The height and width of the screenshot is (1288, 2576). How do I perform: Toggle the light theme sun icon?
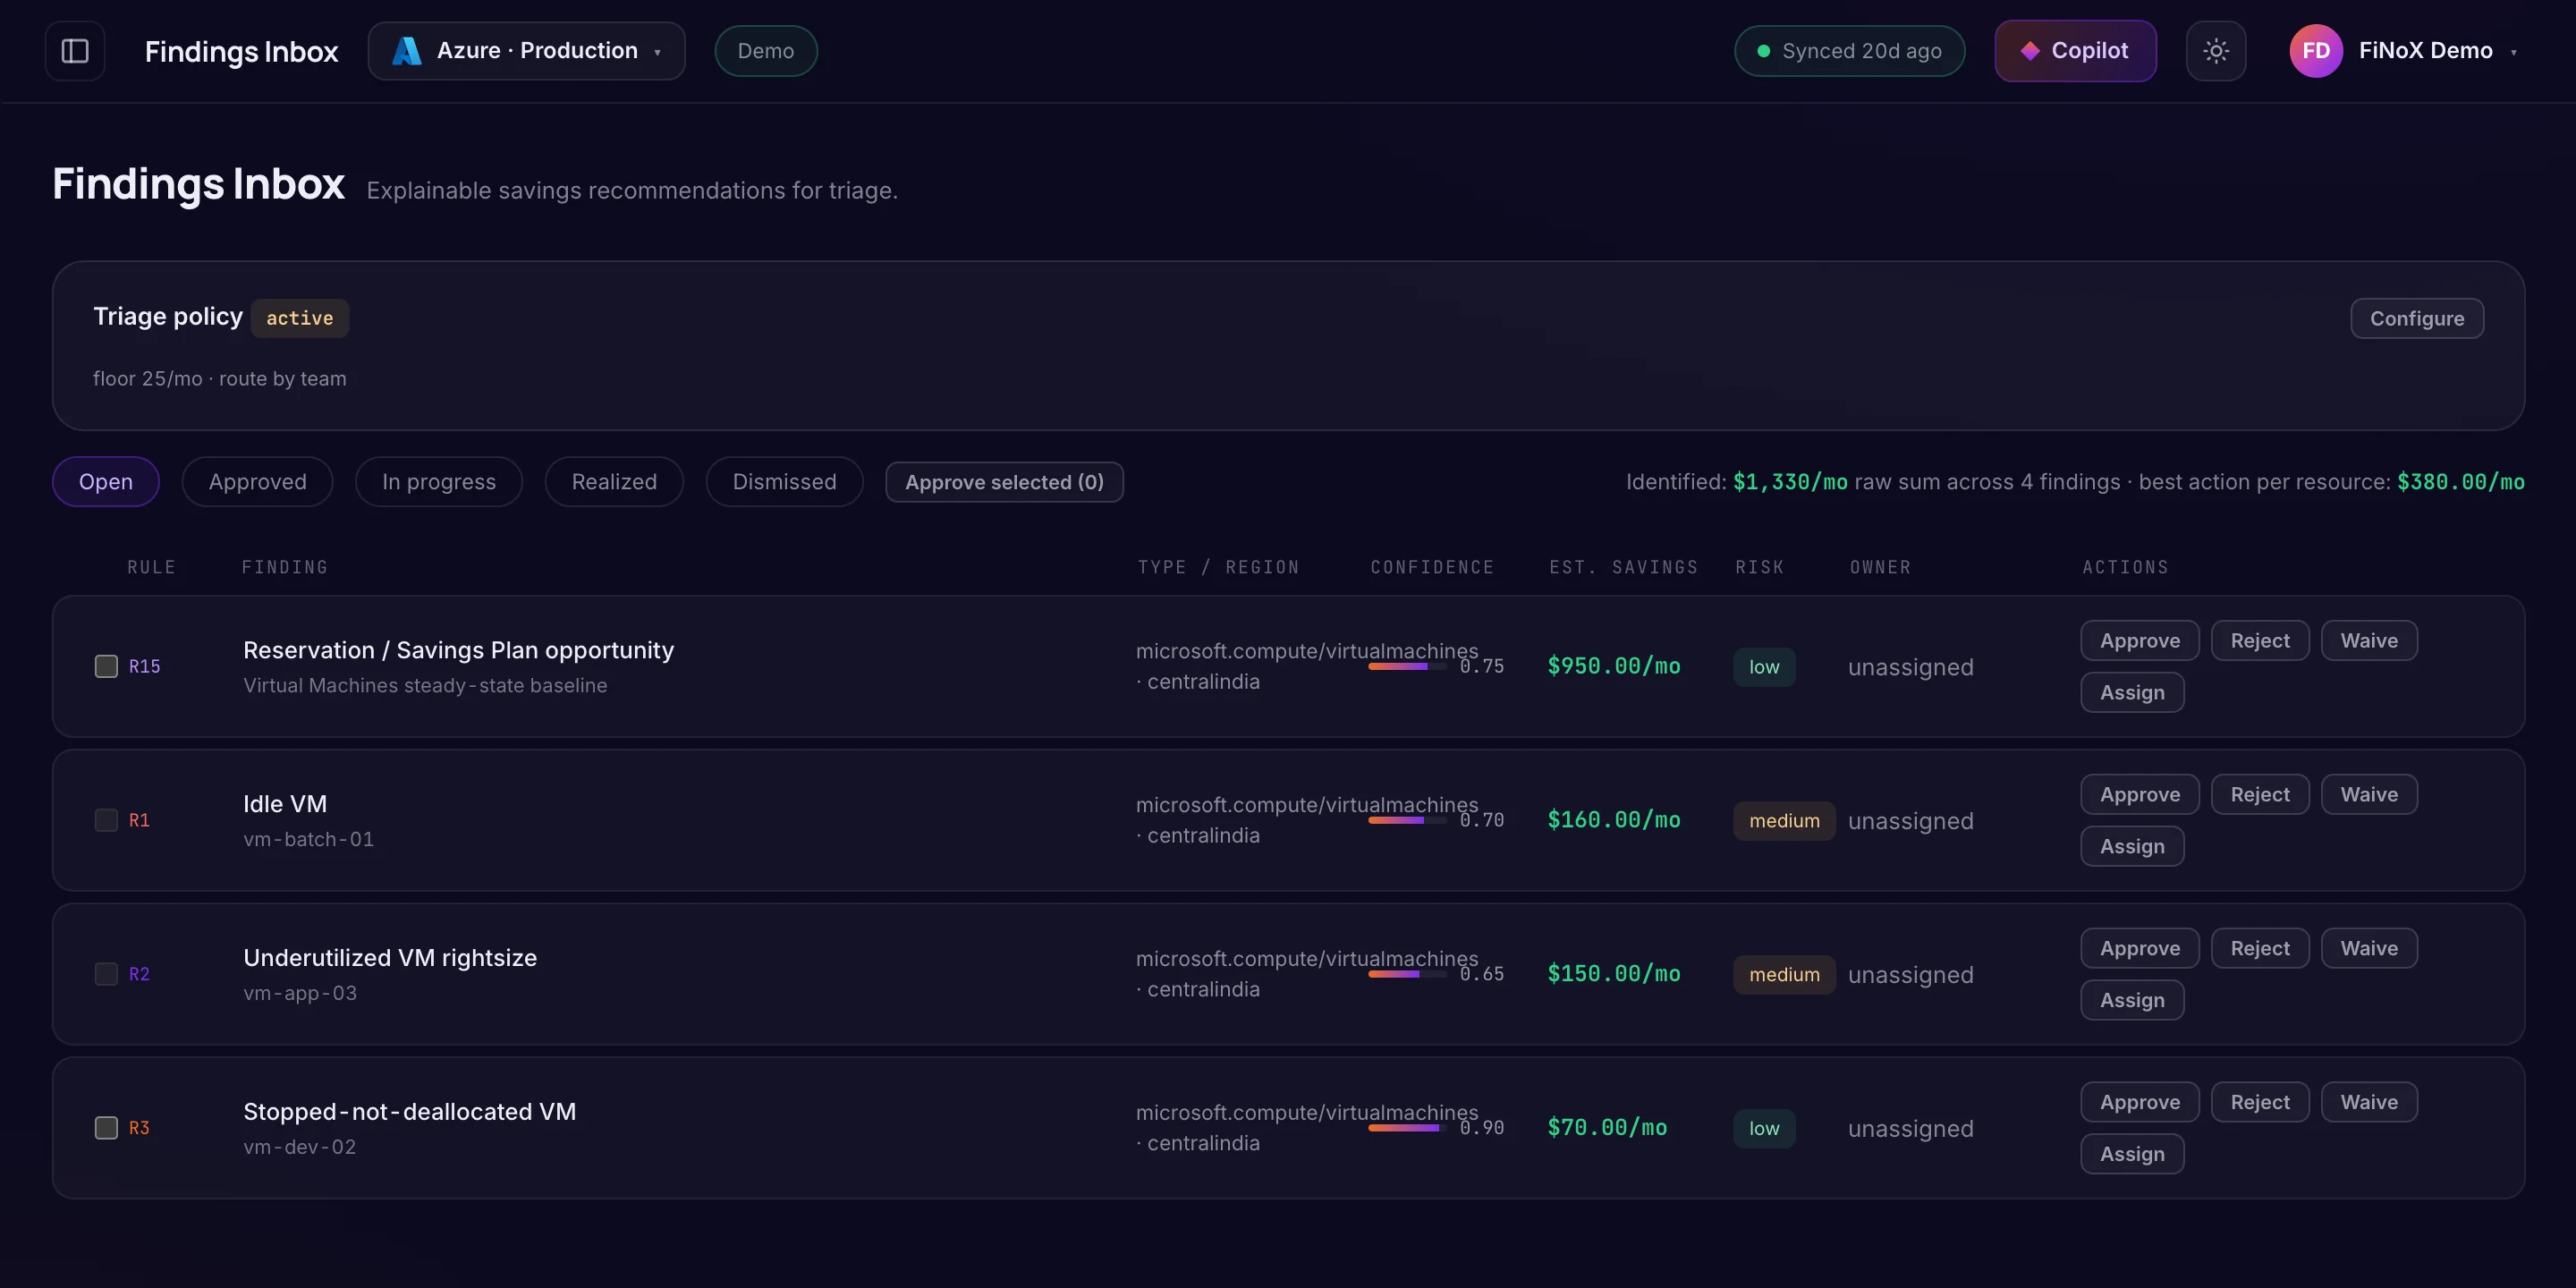pos(2216,51)
